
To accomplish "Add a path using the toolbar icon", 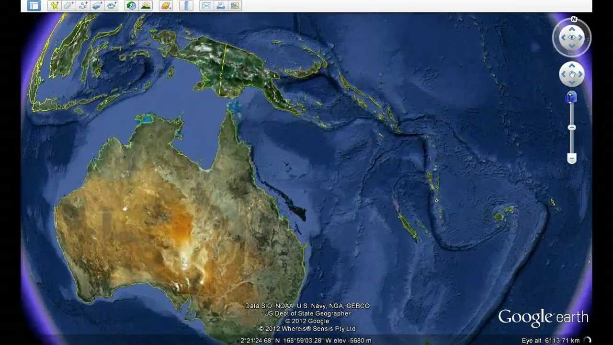I will [x=83, y=6].
